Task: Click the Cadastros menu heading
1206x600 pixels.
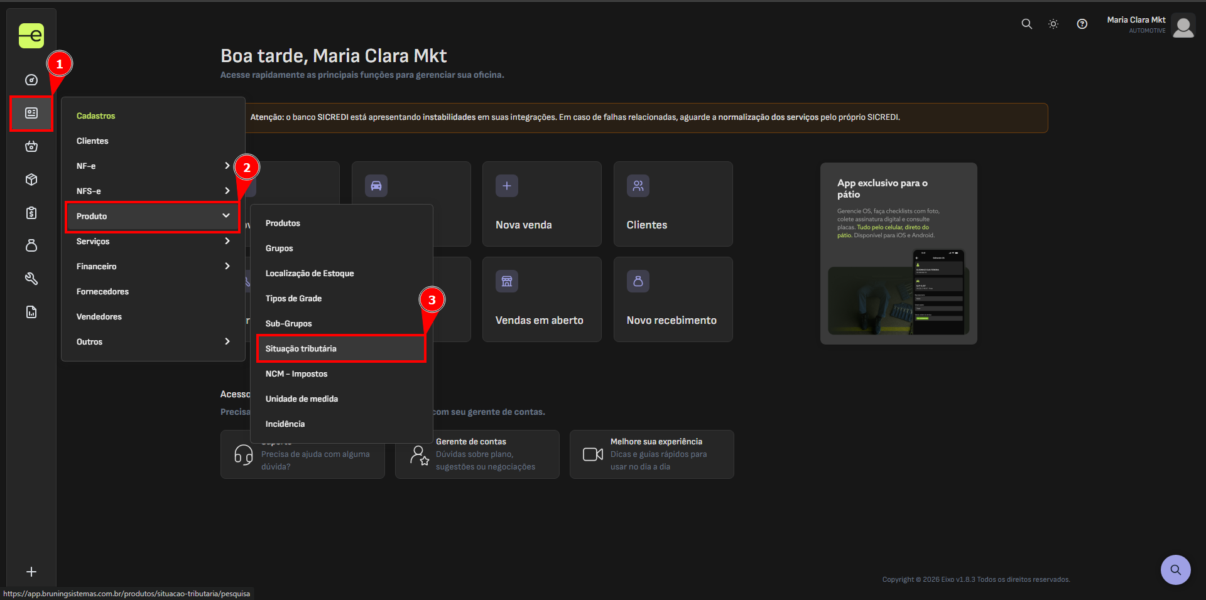Action: point(95,115)
